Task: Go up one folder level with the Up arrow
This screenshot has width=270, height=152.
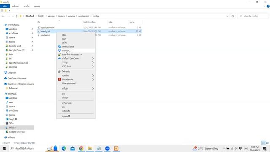Action: tap(16, 16)
